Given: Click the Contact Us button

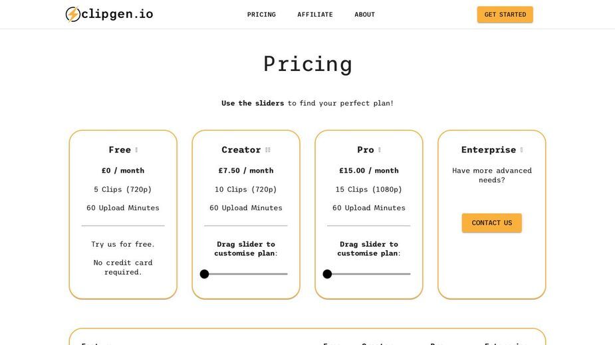Looking at the screenshot, I should point(491,223).
